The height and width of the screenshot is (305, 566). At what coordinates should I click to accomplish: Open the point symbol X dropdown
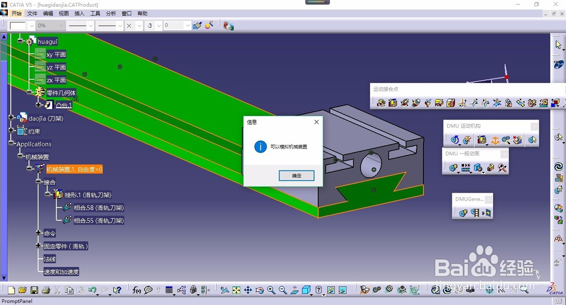point(139,25)
